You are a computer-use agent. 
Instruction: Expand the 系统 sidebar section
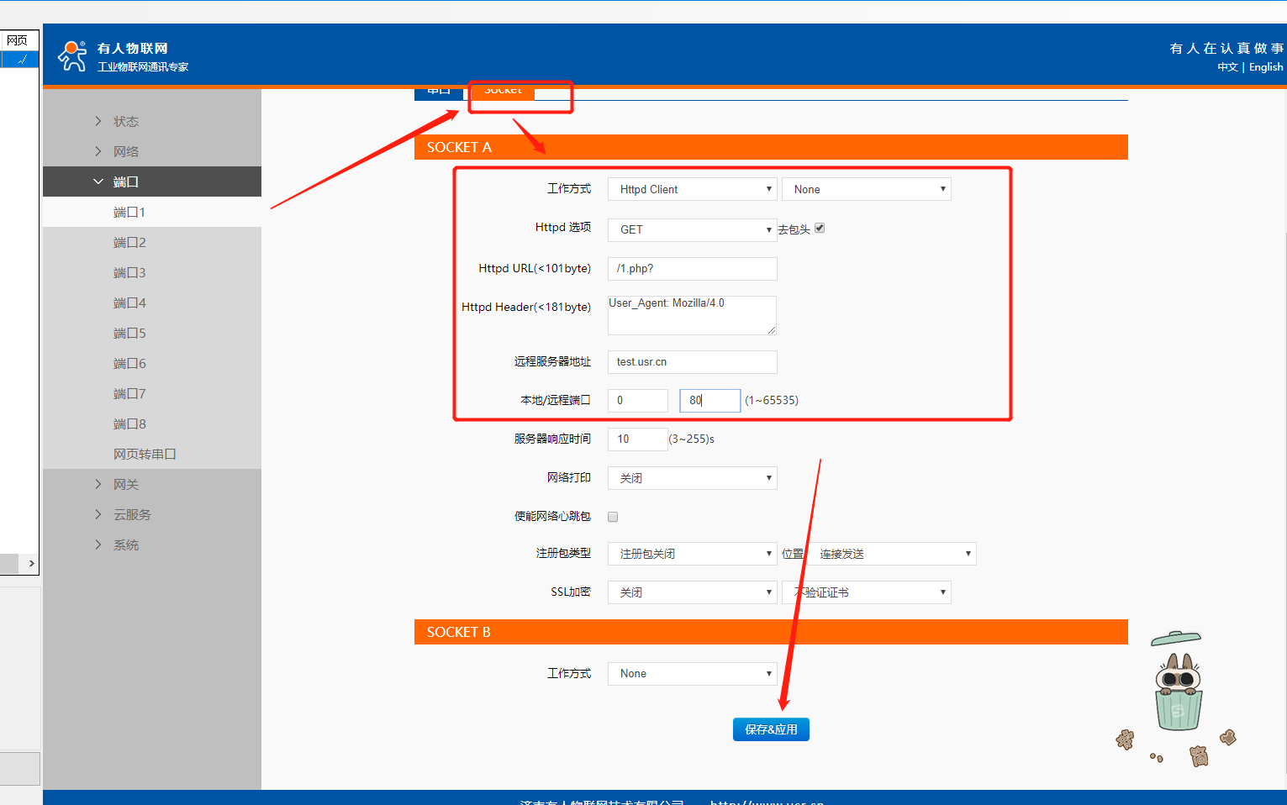pos(152,545)
